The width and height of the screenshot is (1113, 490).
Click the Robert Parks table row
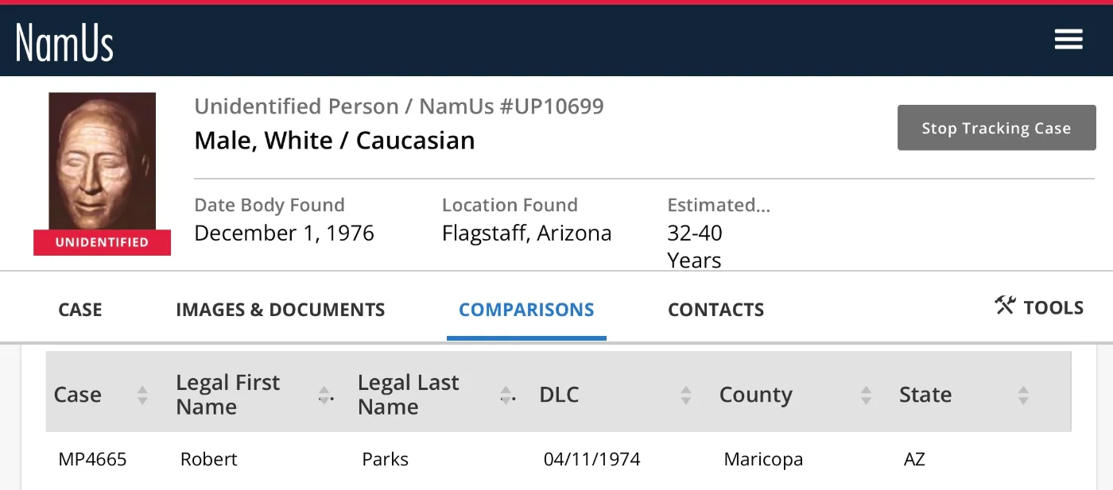(385, 460)
